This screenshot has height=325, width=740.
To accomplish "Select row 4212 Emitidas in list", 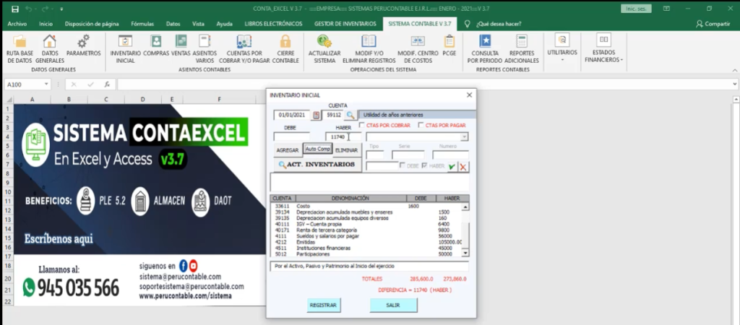I will 366,241.
